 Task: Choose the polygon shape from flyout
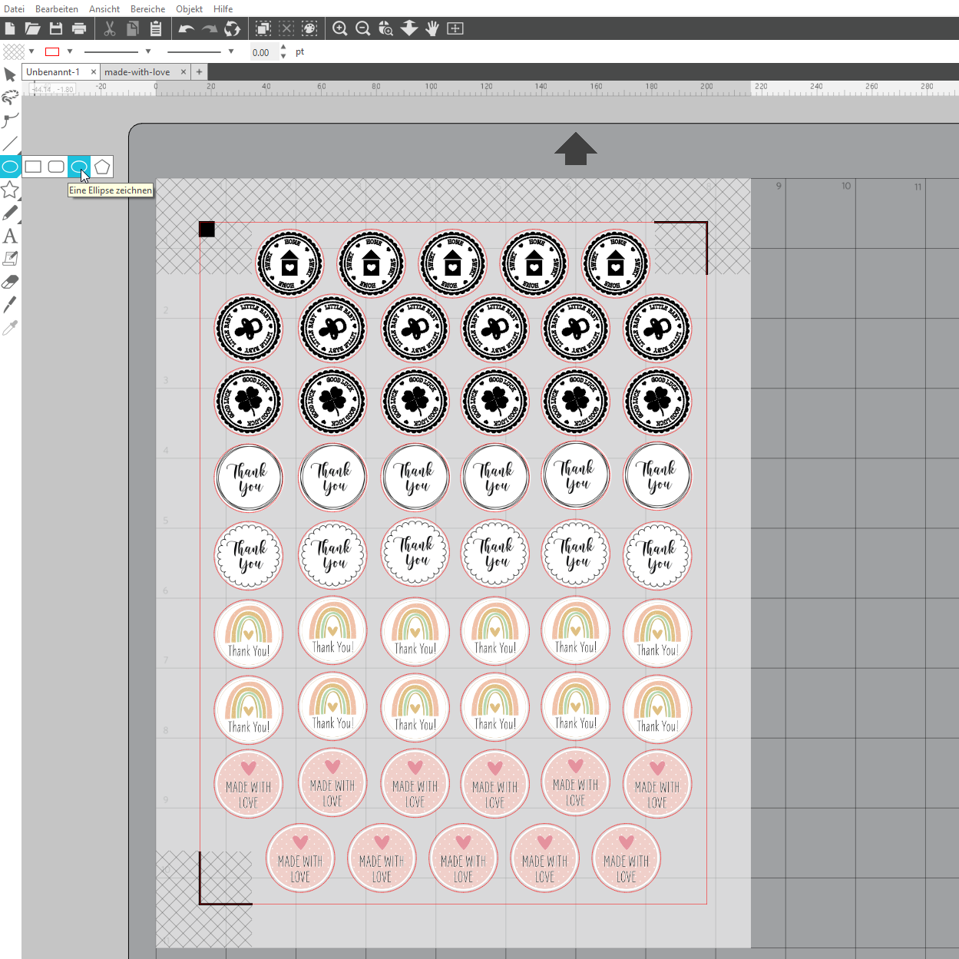click(102, 167)
